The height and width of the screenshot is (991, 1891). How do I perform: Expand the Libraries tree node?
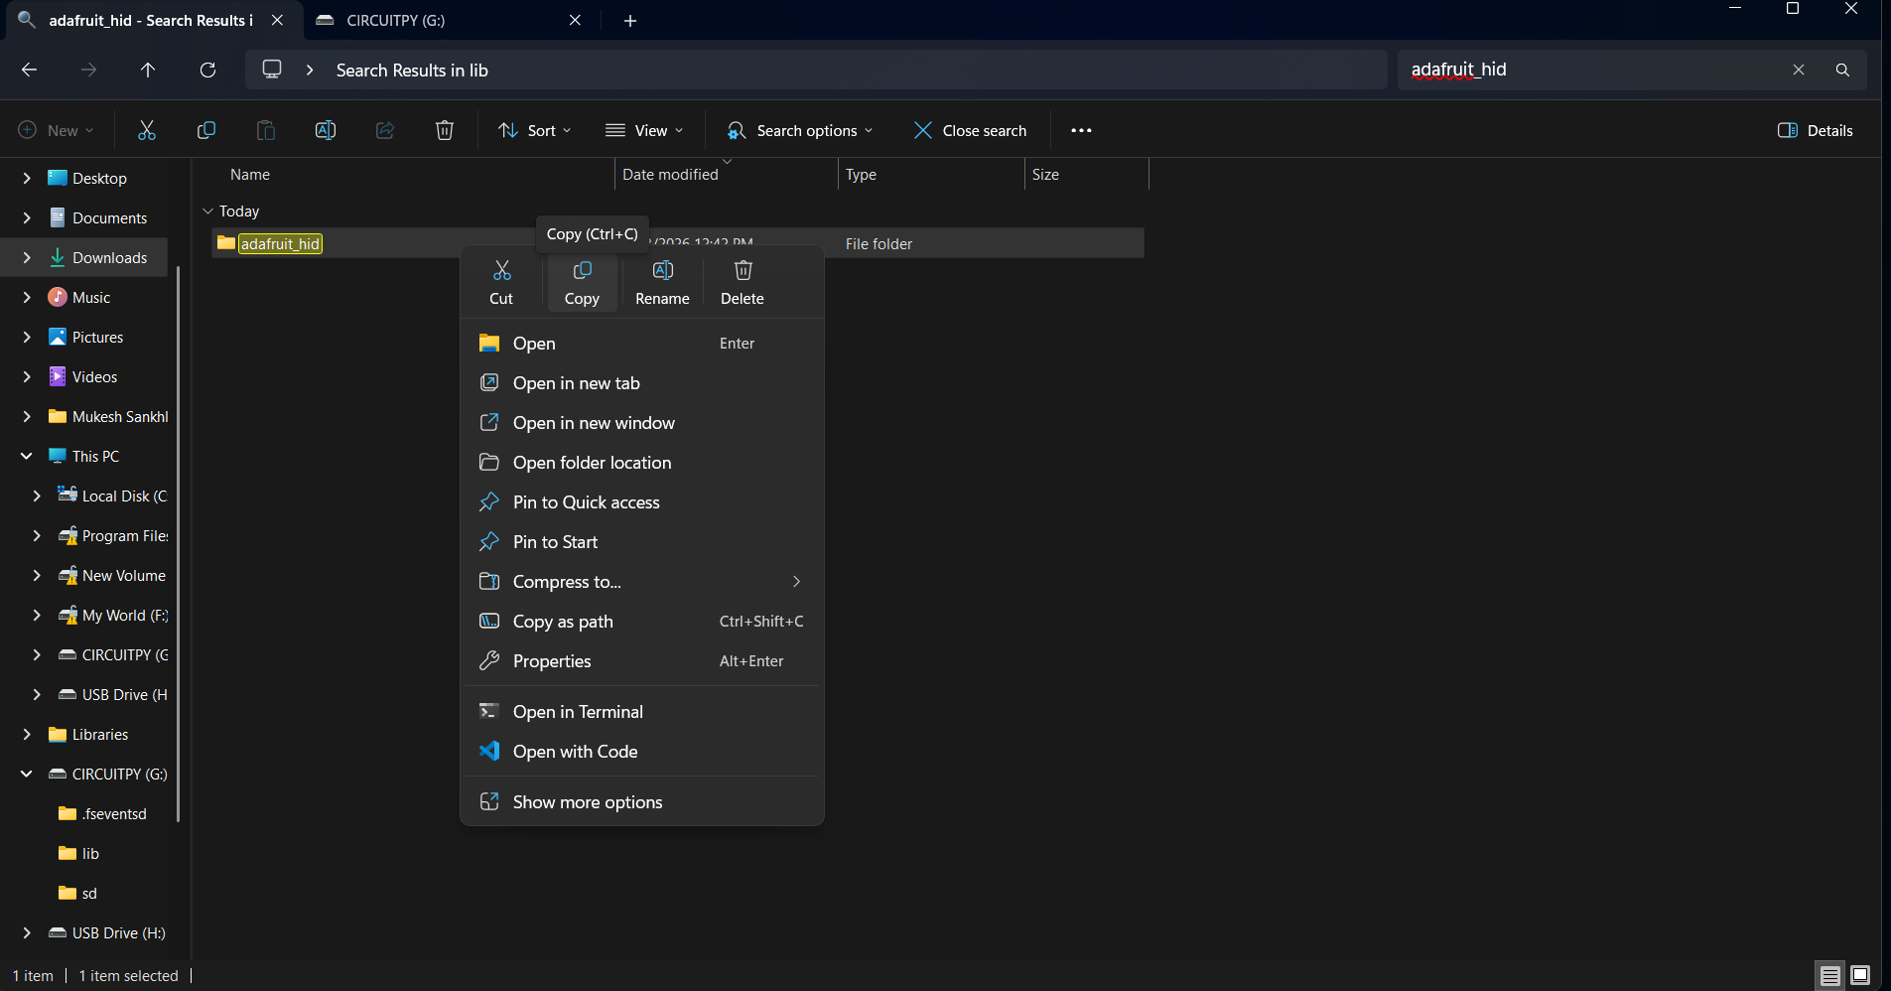[27, 734]
